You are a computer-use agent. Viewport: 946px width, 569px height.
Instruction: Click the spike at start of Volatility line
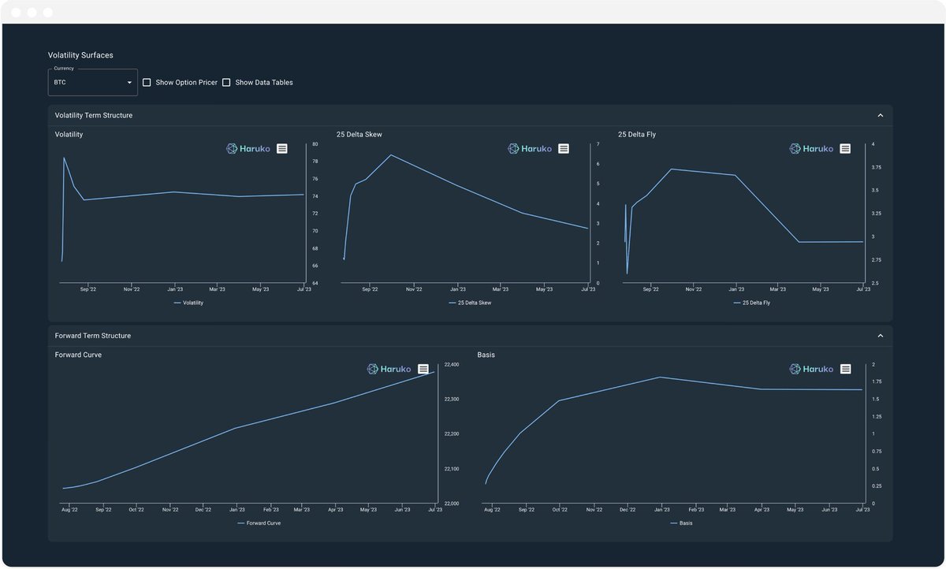click(64, 158)
